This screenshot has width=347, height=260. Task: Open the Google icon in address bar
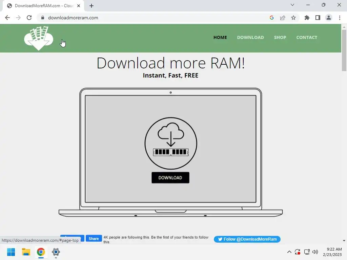click(272, 18)
